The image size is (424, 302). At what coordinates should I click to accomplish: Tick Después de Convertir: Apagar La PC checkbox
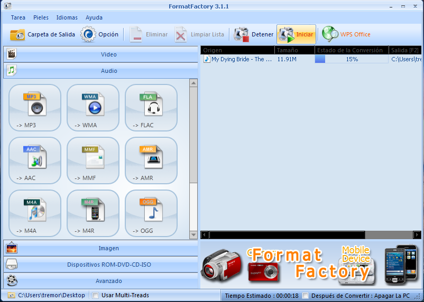tap(305, 296)
